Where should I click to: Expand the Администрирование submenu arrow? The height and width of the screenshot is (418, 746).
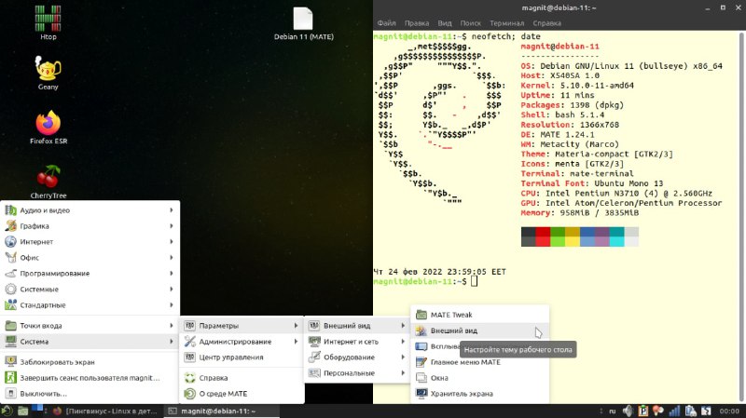click(296, 341)
